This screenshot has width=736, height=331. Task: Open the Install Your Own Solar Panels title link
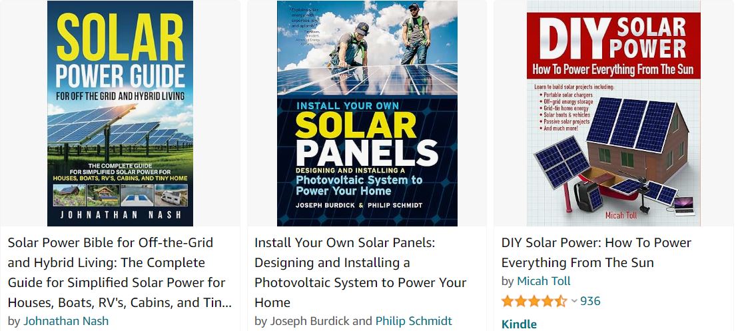coord(360,272)
